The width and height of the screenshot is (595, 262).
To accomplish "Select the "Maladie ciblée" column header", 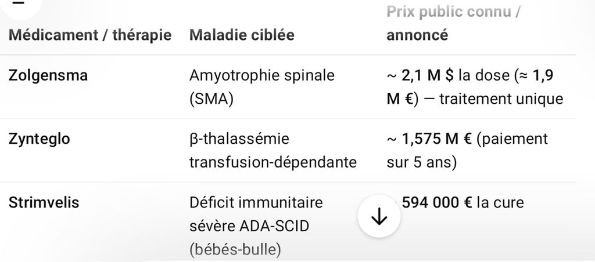I will [242, 35].
